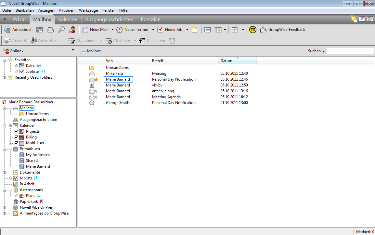The height and width of the screenshot is (235, 375).
Task: Click the new note document icon
Action: [x=194, y=30]
